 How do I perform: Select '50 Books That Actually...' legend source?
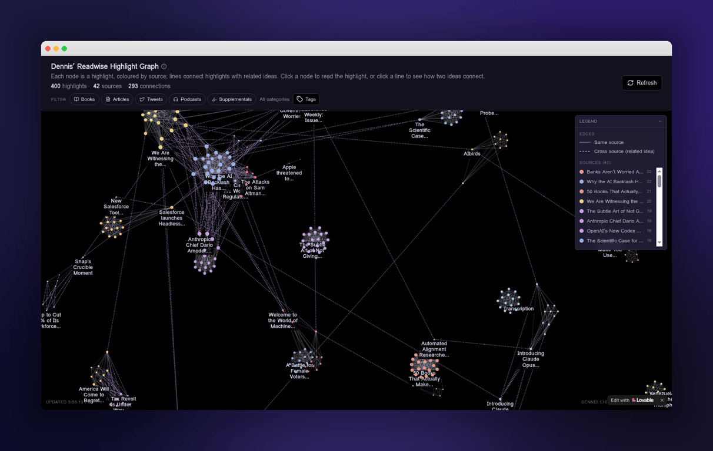click(x=615, y=191)
